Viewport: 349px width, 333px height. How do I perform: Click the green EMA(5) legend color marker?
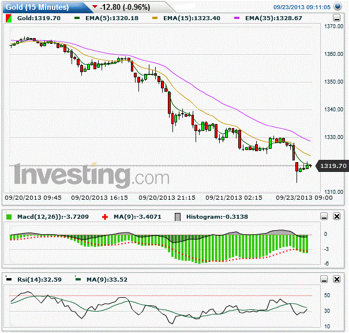click(x=77, y=18)
